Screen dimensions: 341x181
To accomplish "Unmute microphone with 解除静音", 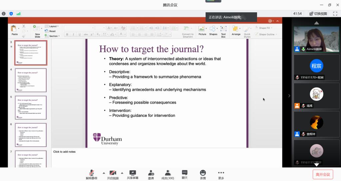I will click(91, 173).
